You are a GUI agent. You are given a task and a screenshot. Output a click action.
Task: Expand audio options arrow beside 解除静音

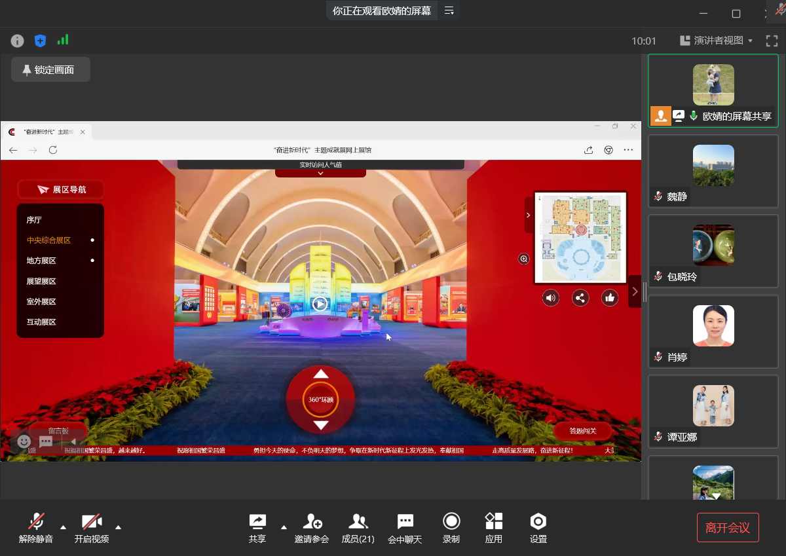click(63, 527)
